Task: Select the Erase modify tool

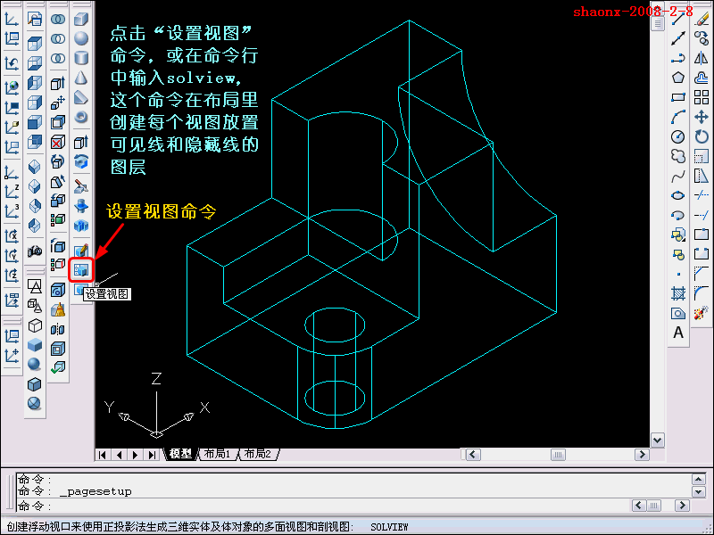Action: click(702, 19)
